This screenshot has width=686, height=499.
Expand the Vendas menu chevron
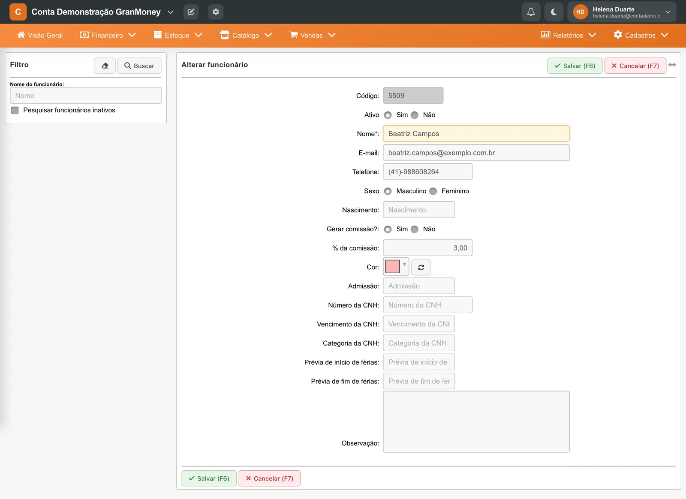(332, 35)
